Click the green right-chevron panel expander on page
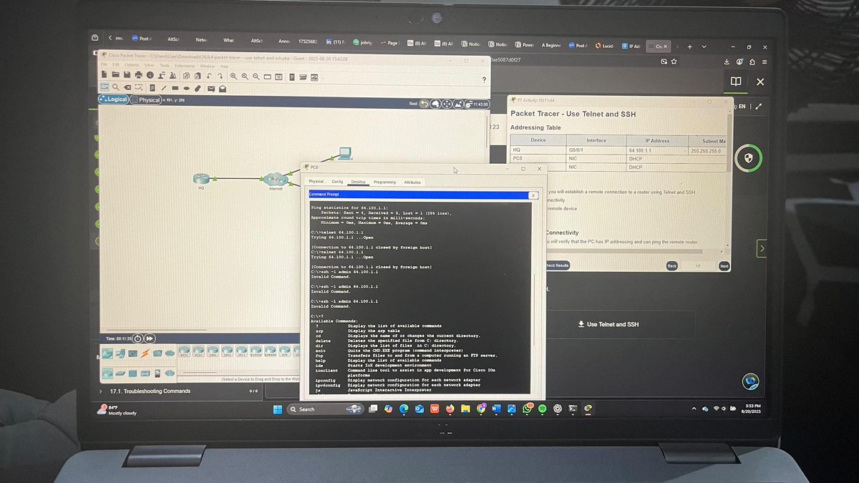This screenshot has width=859, height=483. (762, 248)
